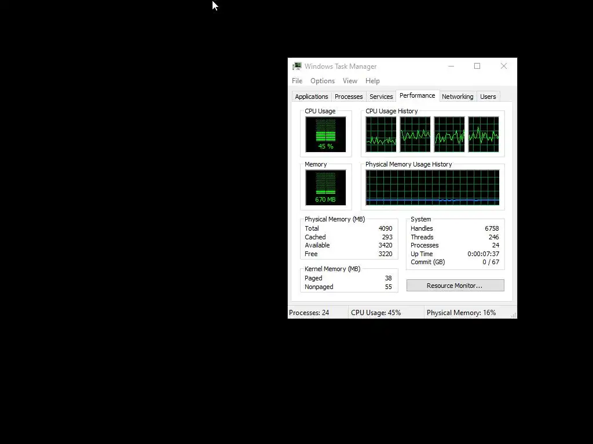Click the window resize grip in the corner
This screenshot has height=444, width=593.
(x=513, y=315)
